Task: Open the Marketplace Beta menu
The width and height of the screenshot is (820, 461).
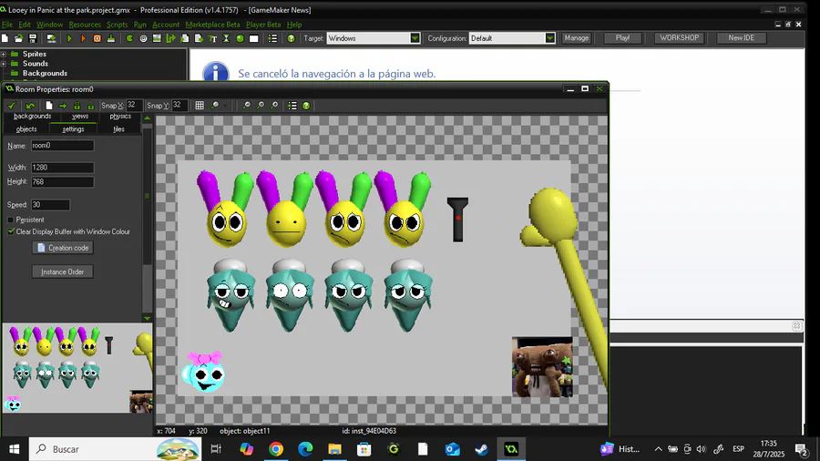Action: 212,25
